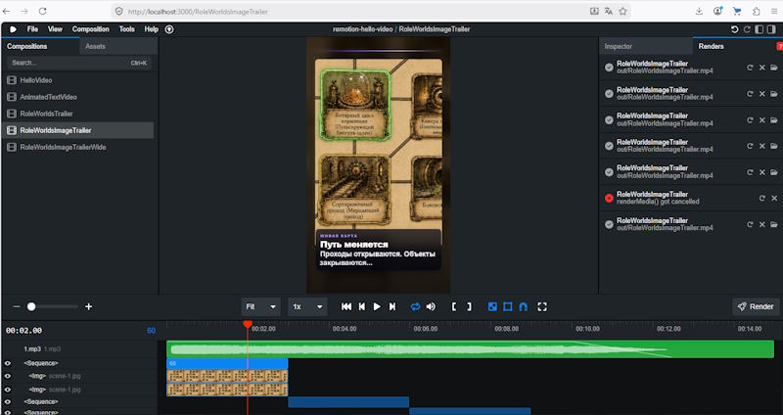783x415 pixels.
Task: Bookmark this page with star icon
Action: (622, 11)
